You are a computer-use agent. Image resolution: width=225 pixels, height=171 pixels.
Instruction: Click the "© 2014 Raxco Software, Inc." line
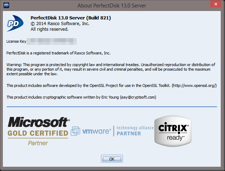60,24
